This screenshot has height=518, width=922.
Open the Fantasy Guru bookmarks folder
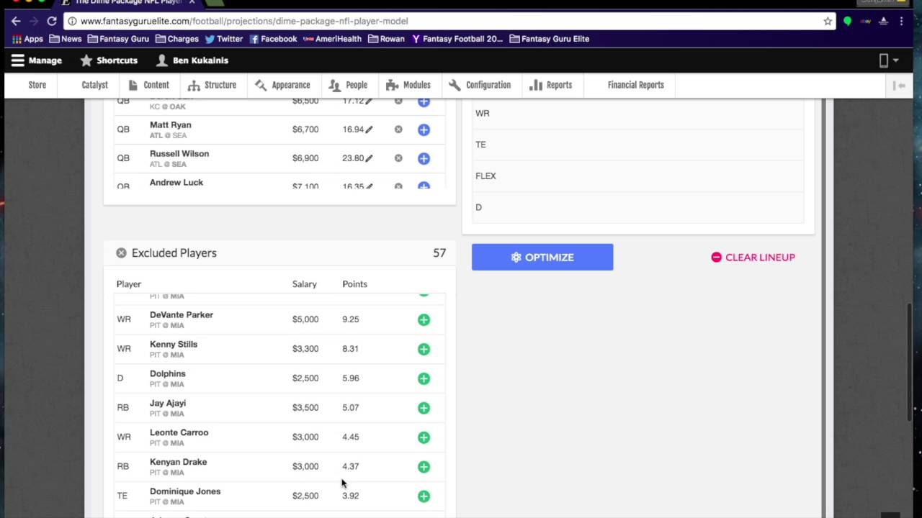[118, 39]
